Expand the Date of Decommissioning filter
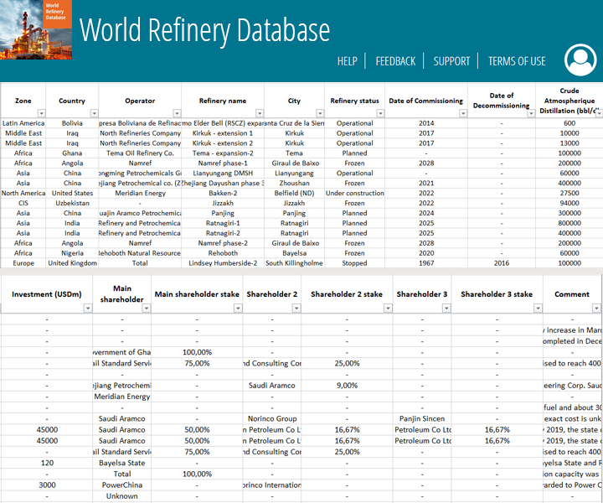 click(529, 113)
